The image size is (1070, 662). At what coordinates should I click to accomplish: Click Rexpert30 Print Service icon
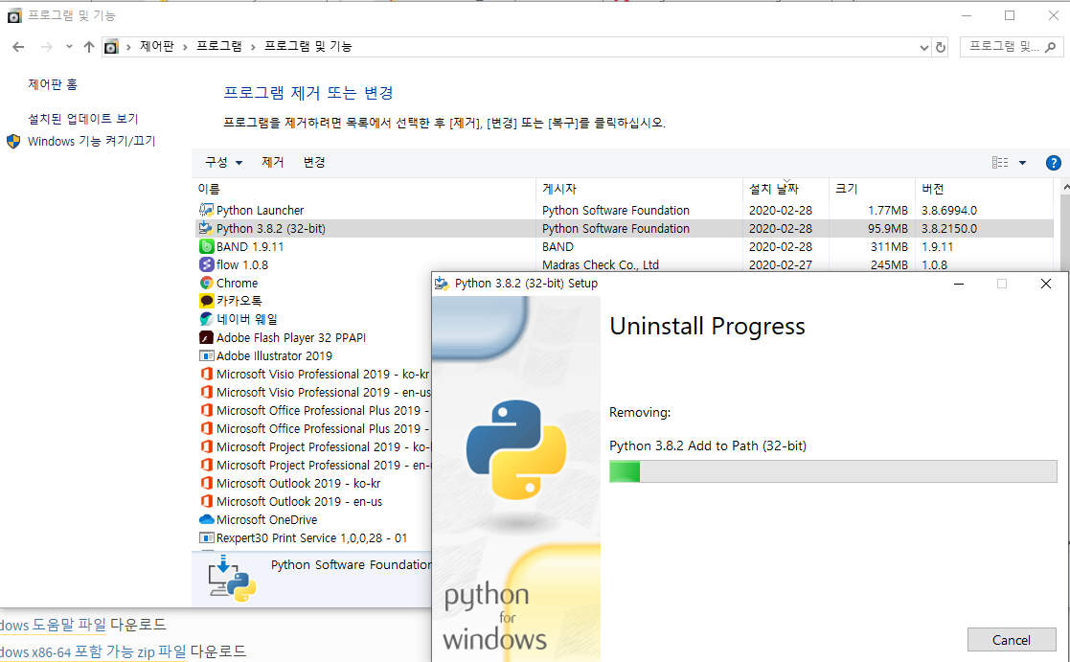click(206, 537)
